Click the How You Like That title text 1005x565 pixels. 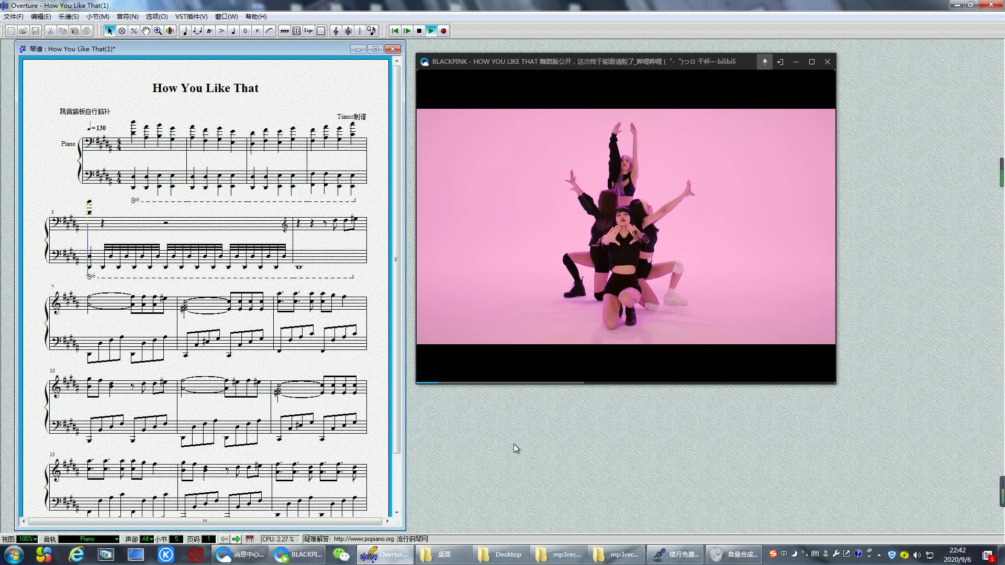pyautogui.click(x=205, y=88)
